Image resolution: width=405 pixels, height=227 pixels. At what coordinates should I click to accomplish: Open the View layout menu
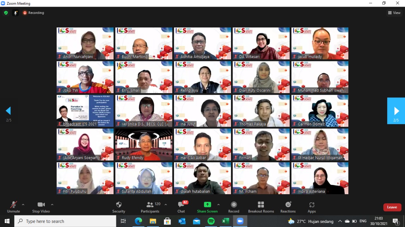(394, 13)
